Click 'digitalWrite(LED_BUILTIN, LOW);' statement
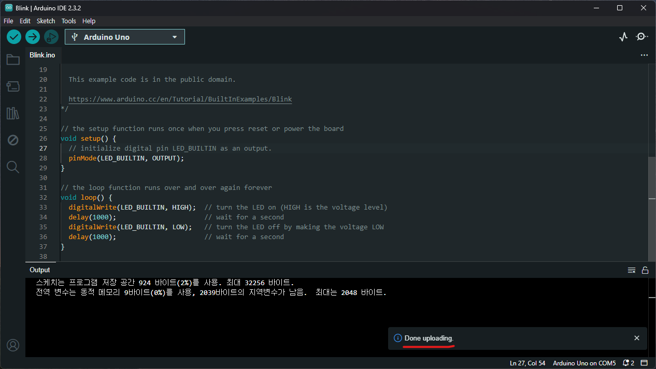The height and width of the screenshot is (369, 656). click(x=131, y=227)
